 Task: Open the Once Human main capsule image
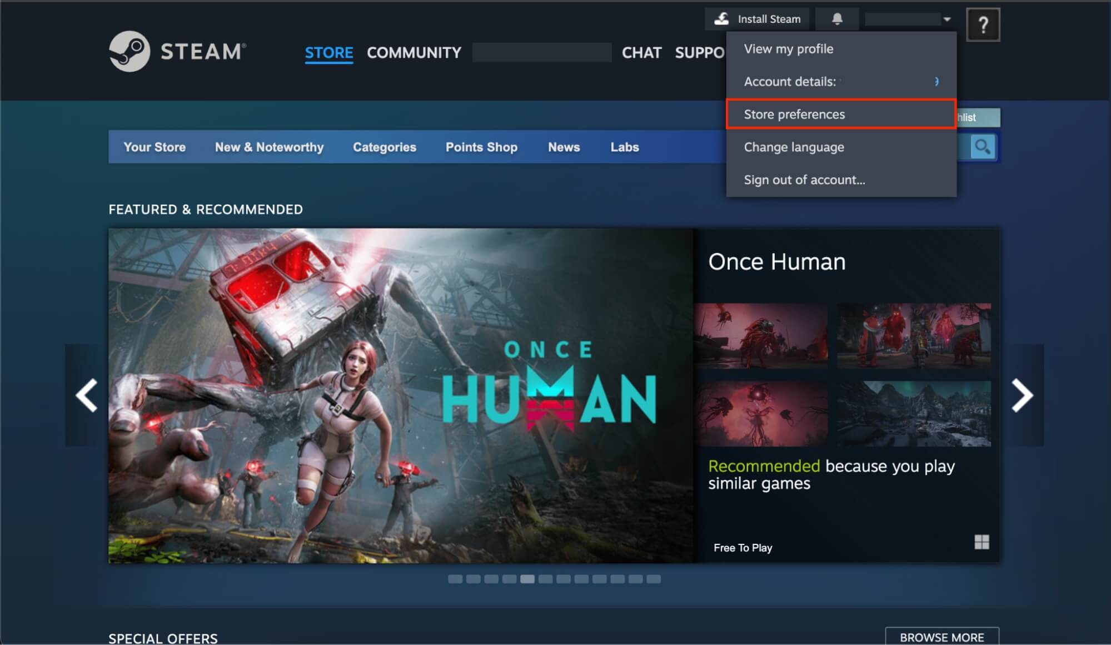(401, 396)
